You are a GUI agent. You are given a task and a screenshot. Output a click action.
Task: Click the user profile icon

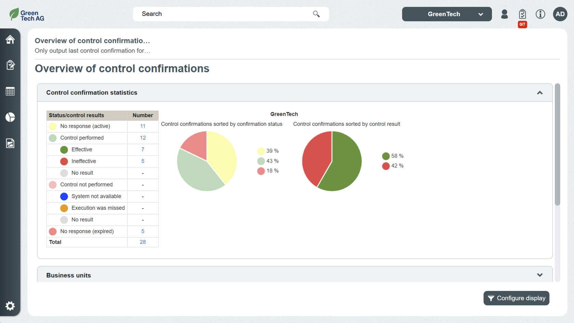click(504, 14)
